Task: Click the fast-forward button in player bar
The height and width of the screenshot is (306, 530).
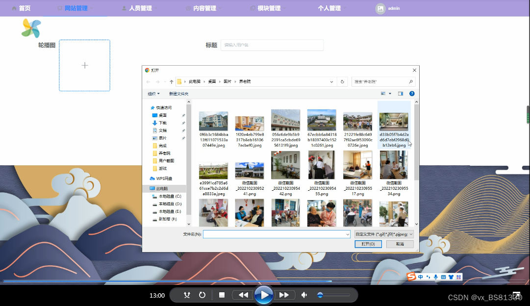Action: (x=284, y=295)
